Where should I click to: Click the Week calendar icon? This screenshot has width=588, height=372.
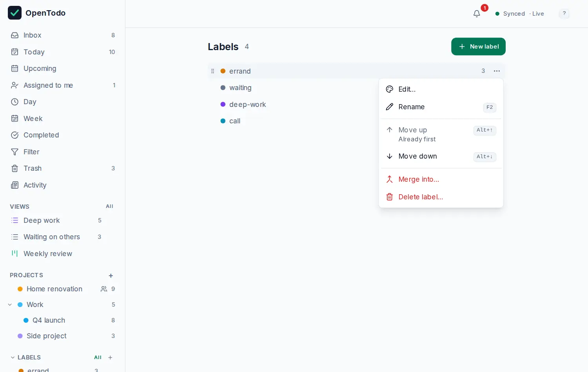(15, 119)
